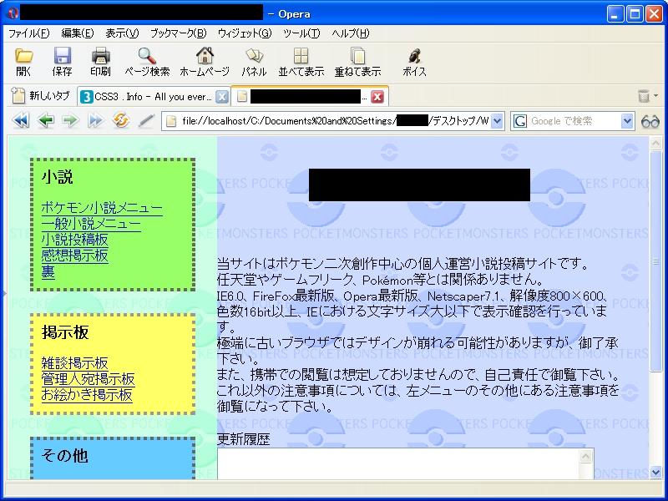668x501 pixels.
Task: Click the 更新履歴 label text
Action: coord(243,439)
